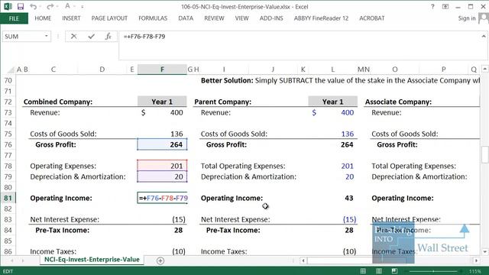Open the ADD-INS tab

pos(271,18)
